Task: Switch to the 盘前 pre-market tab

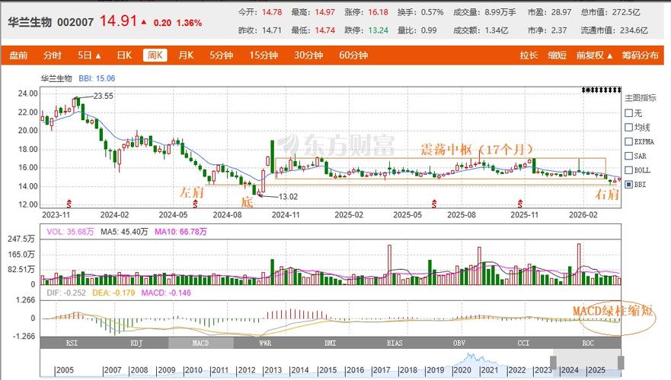Action: coord(18,55)
